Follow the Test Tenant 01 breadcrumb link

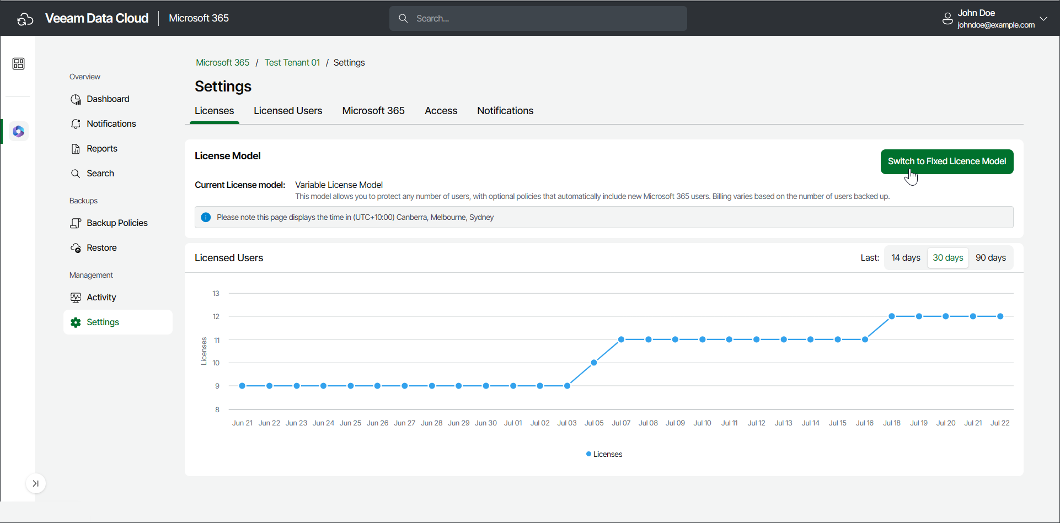(292, 63)
